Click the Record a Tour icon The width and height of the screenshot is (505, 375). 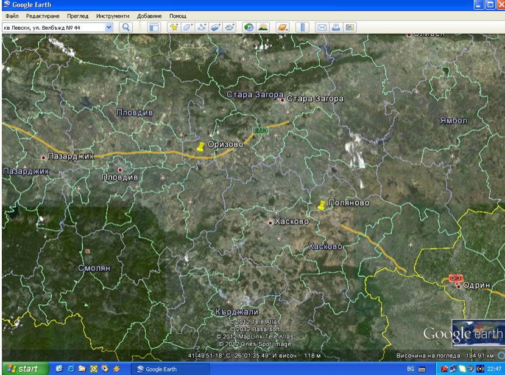231,27
